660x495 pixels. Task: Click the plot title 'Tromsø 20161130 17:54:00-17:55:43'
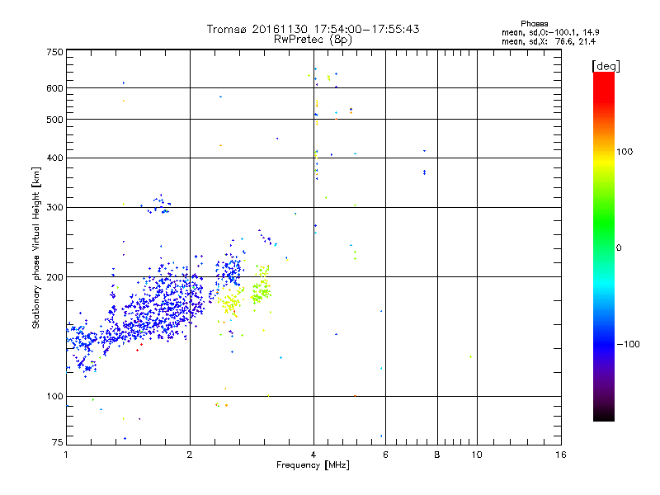coord(313,29)
